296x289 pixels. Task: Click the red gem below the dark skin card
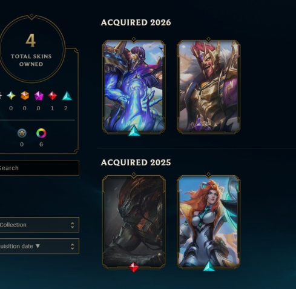pos(134,267)
